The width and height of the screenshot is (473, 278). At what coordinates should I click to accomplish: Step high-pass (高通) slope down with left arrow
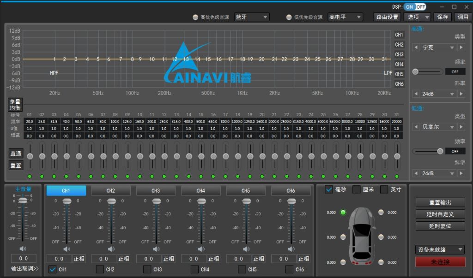[416, 94]
